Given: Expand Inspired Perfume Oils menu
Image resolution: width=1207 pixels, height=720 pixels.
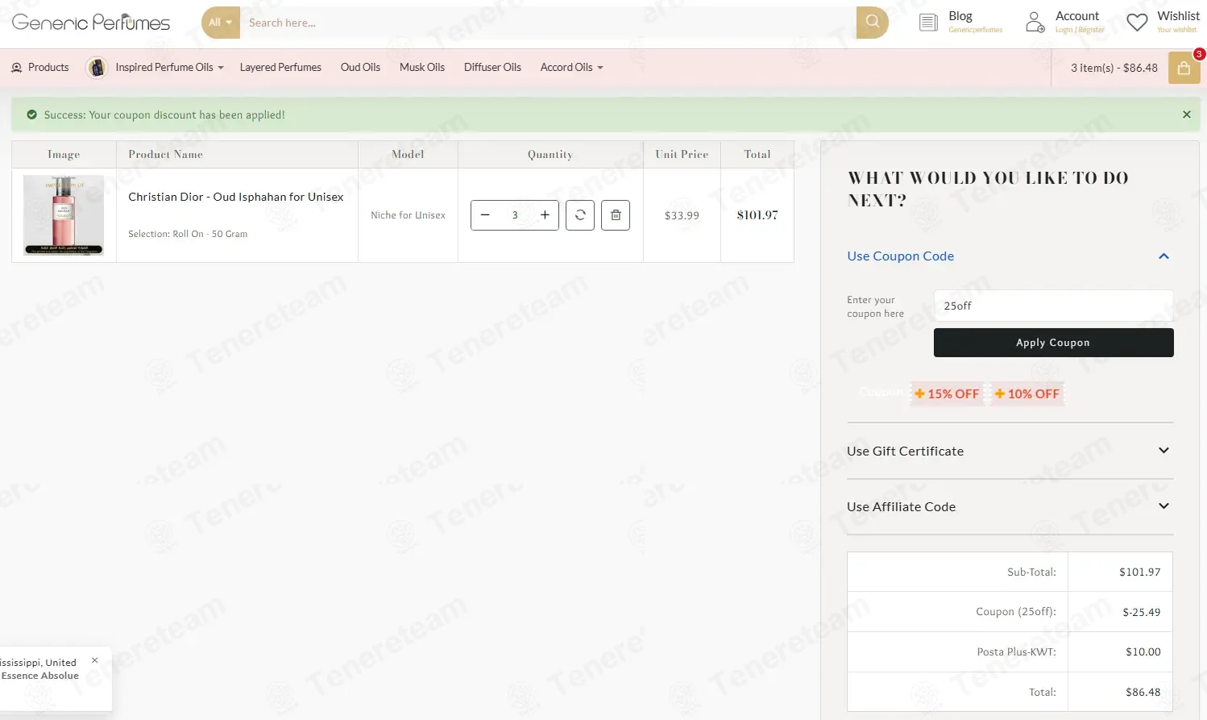Looking at the screenshot, I should point(169,68).
